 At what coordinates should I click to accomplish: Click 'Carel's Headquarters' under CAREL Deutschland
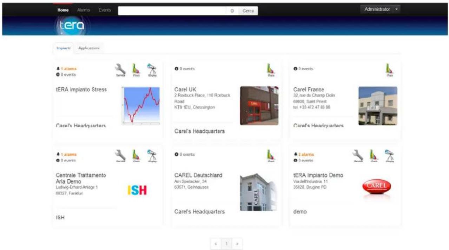tap(199, 212)
